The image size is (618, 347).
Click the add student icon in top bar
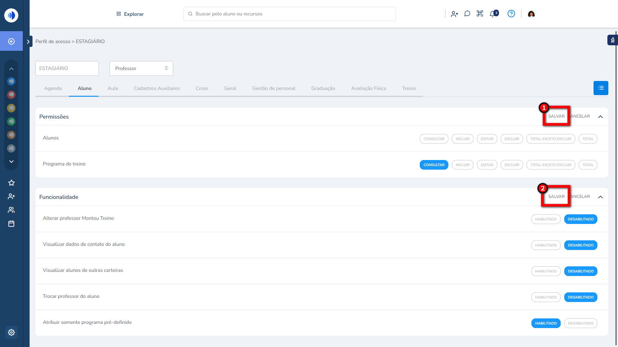454,14
